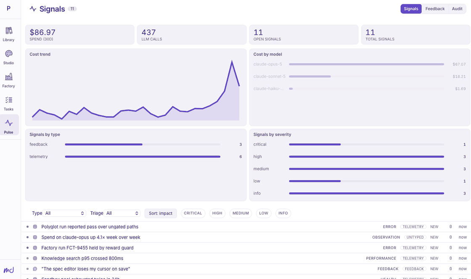Click the telemetry signals type bar

[143, 157]
